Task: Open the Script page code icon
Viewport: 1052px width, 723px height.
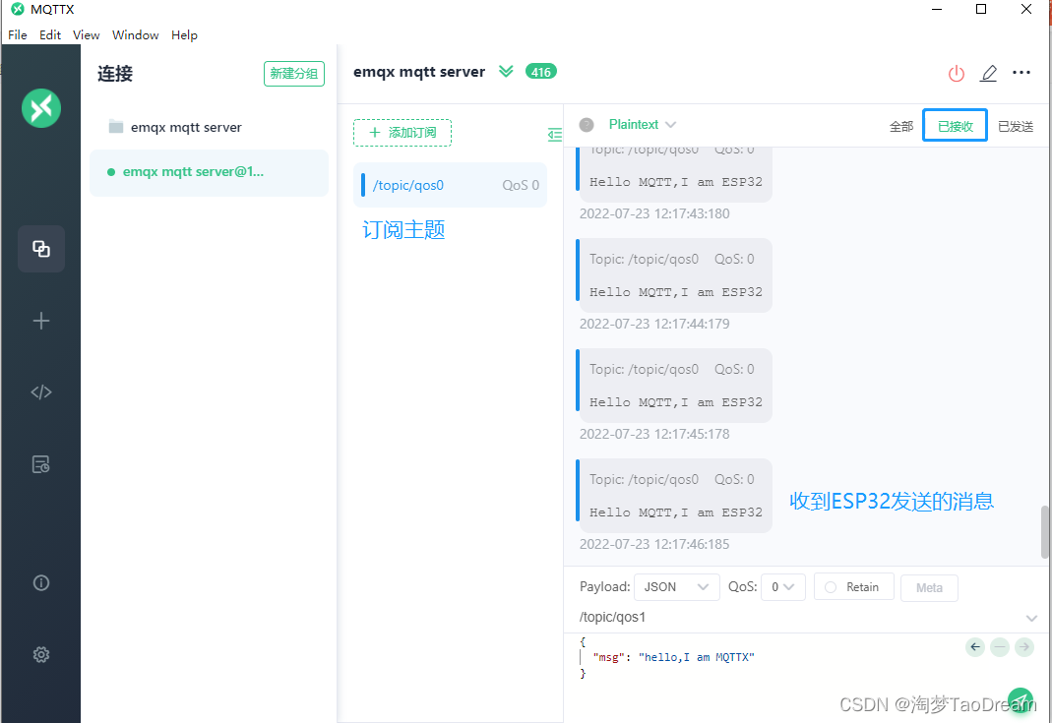Action: [x=41, y=392]
